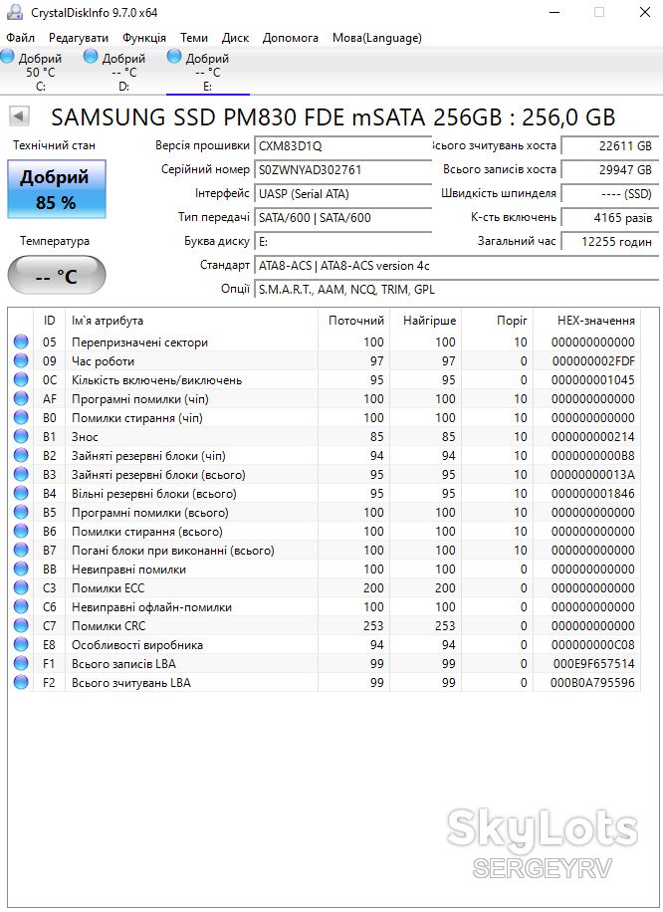Click the status orb of attribute 0C

point(21,379)
